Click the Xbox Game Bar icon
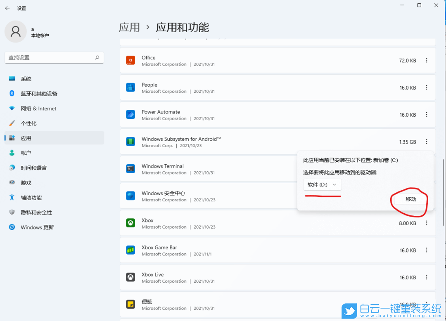The width and height of the screenshot is (446, 321). tap(131, 250)
